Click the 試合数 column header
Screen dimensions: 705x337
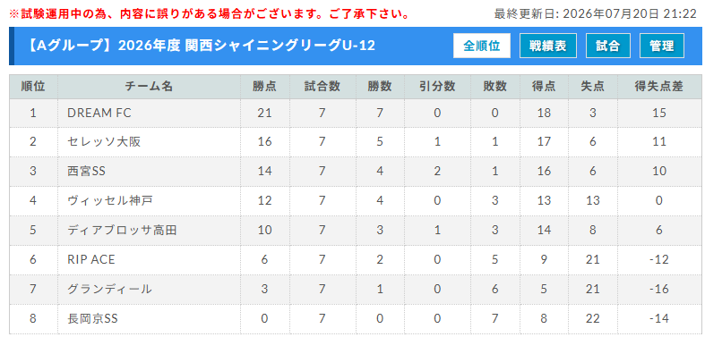click(x=322, y=87)
